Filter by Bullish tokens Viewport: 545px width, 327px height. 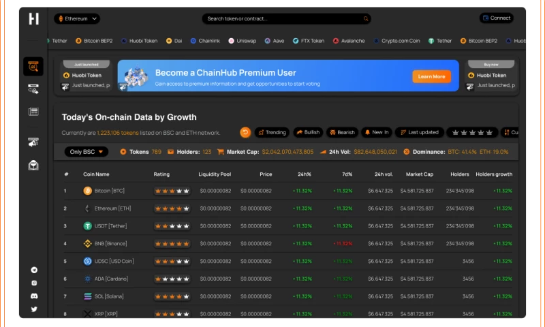point(309,132)
